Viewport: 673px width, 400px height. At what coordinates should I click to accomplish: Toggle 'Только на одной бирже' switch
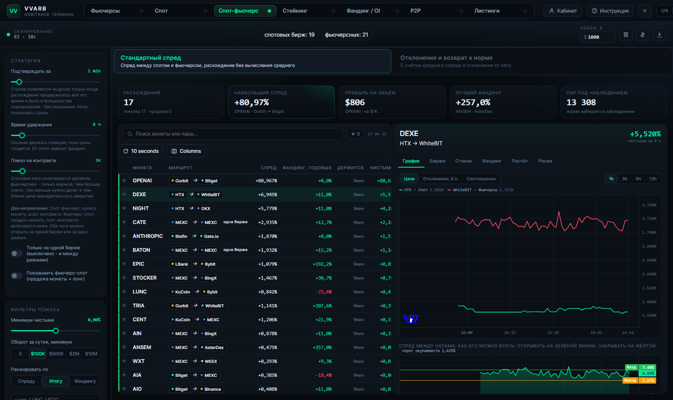click(17, 253)
